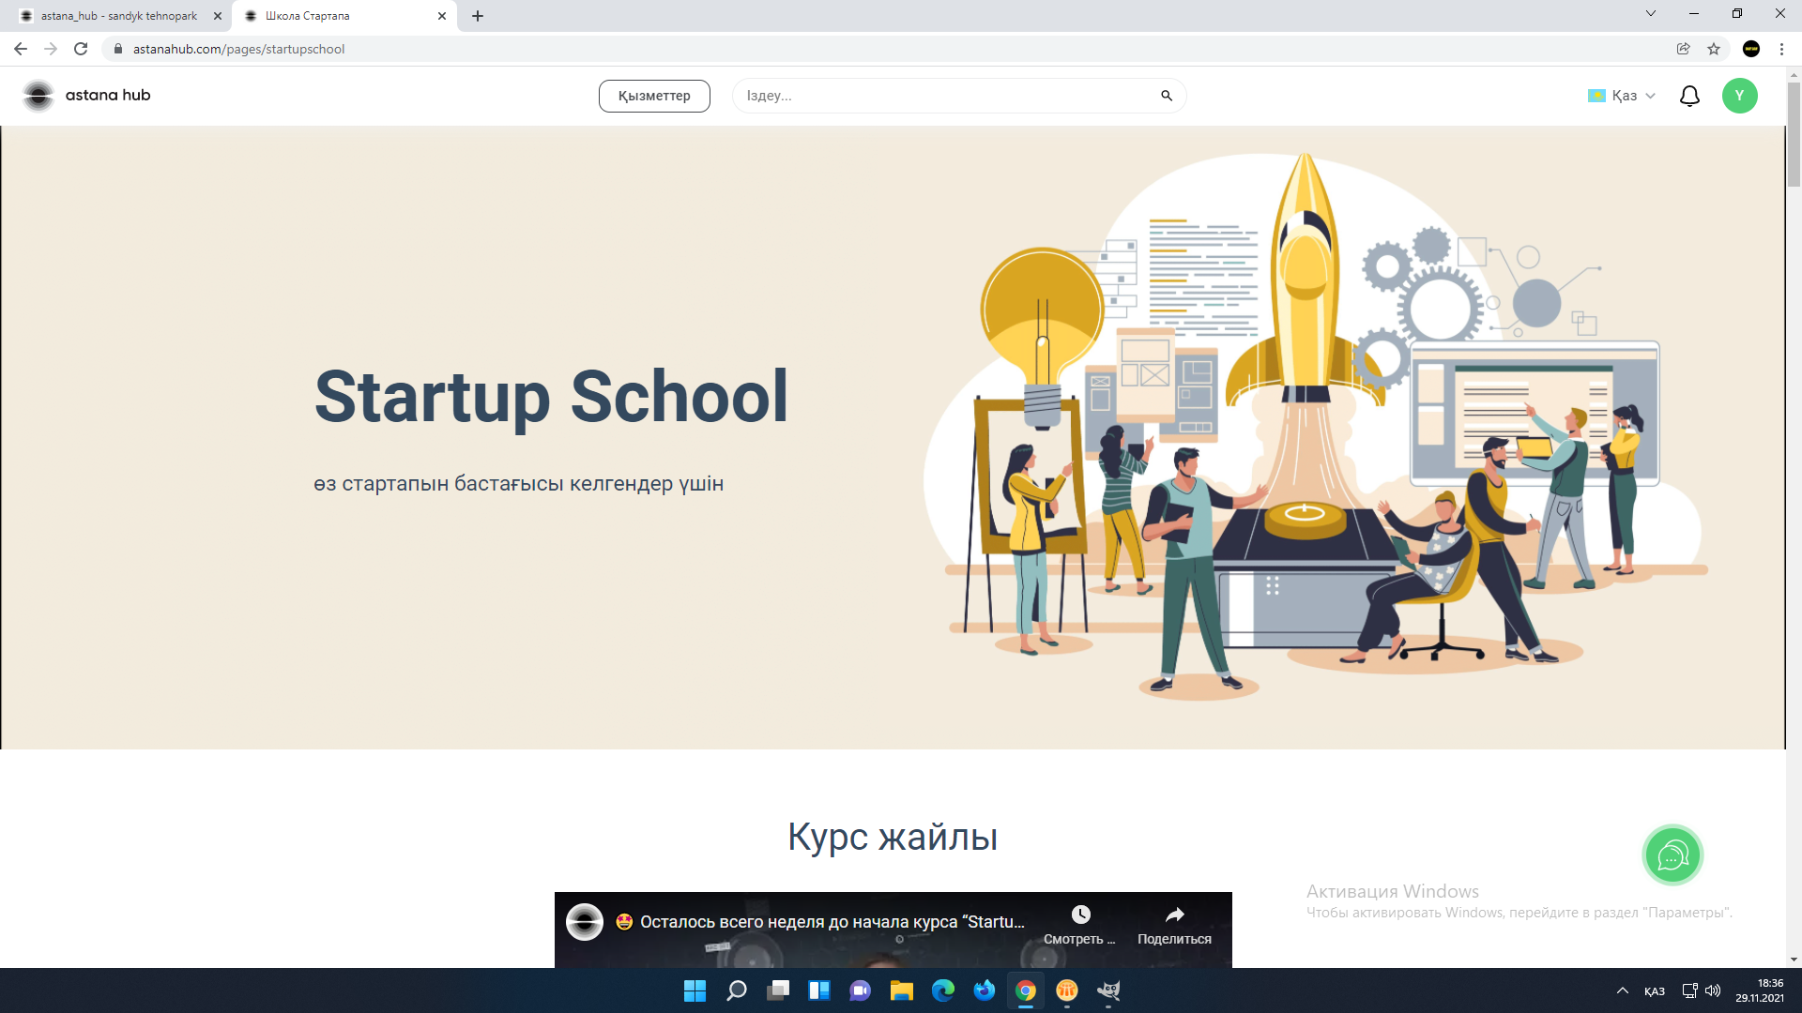Click the Startup School heading
The width and height of the screenshot is (1802, 1013).
coord(551,396)
